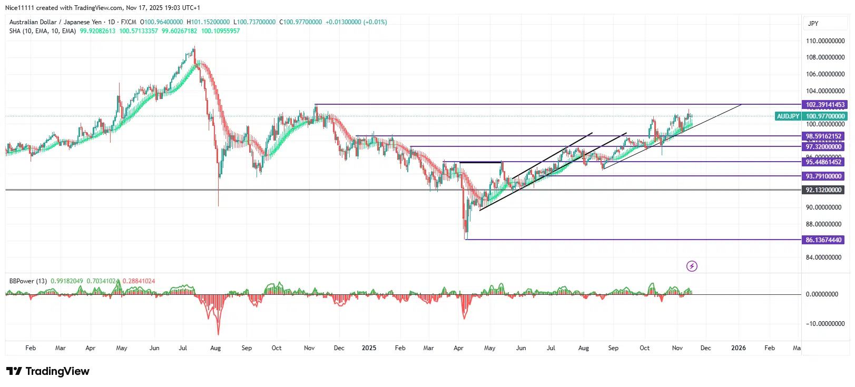Click the Aug 2024 label on time axis
855x387 pixels.
point(215,348)
